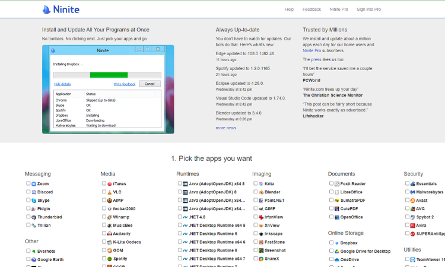Image resolution: width=445 pixels, height=267 pixels.
Task: Enable the Pidgin checkbox
Action: coord(28,208)
